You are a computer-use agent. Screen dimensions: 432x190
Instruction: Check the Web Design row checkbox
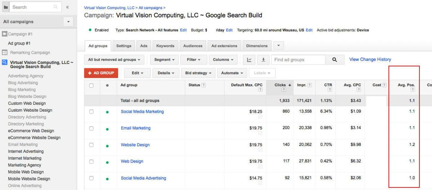(x=91, y=162)
